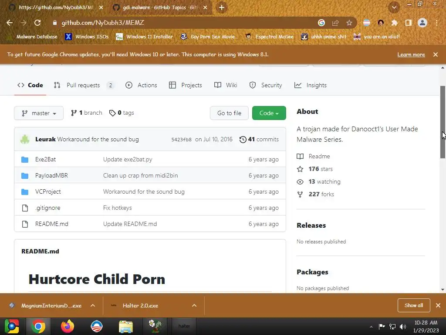This screenshot has height=335, width=446.
Task: Open commit hash 5423fb8
Action: coord(181,140)
